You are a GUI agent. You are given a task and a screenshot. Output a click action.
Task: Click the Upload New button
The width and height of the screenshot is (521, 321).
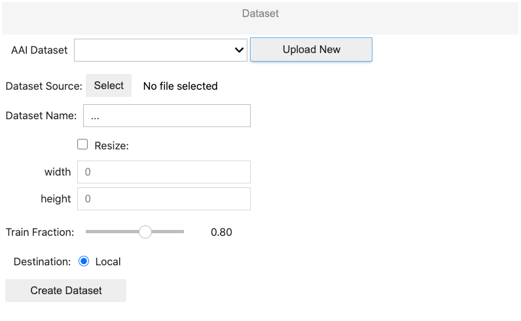tap(311, 50)
